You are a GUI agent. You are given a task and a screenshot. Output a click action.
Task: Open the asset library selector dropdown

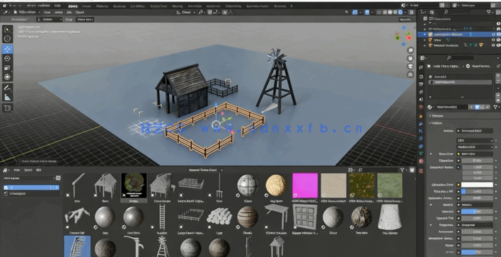pos(30,178)
